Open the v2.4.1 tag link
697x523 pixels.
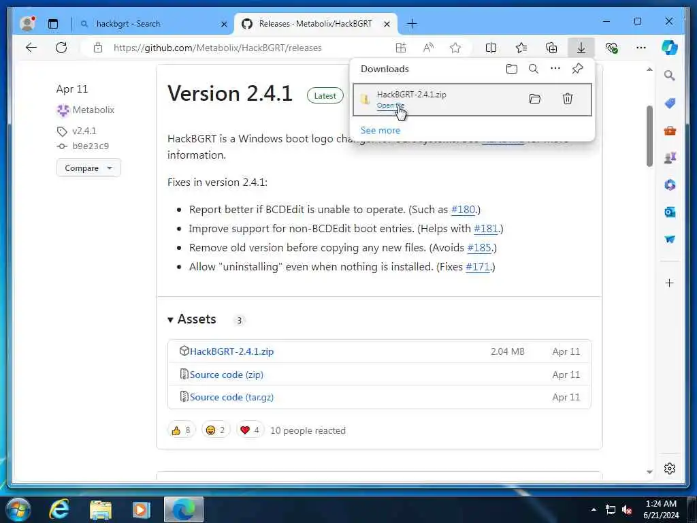coord(84,131)
